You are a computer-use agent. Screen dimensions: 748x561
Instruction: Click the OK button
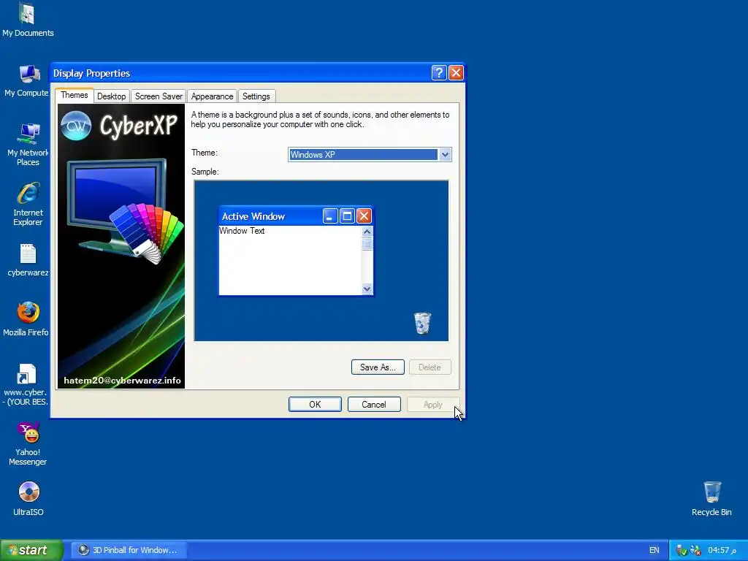click(315, 405)
